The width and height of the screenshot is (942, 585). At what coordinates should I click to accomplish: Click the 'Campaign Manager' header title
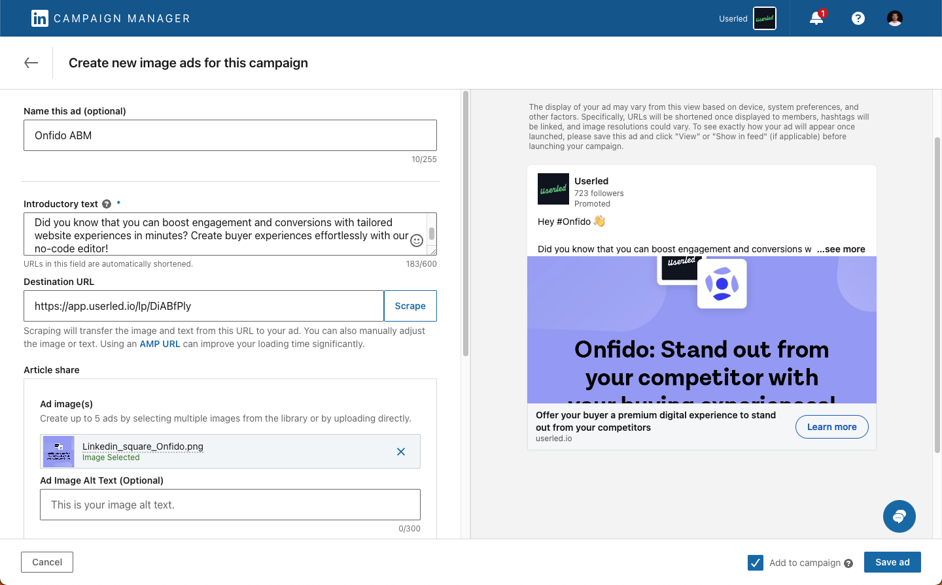[122, 18]
